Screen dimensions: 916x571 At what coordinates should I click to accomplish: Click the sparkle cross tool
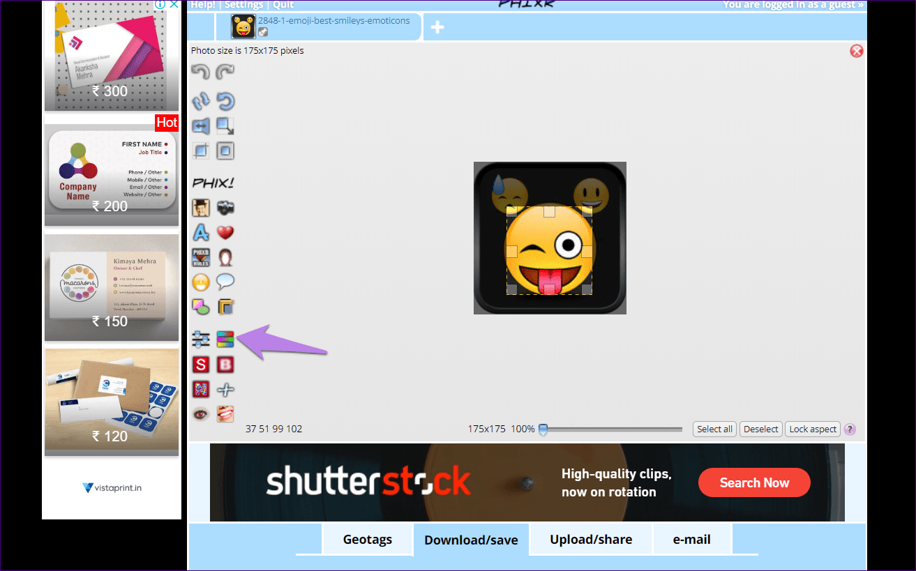point(225,389)
